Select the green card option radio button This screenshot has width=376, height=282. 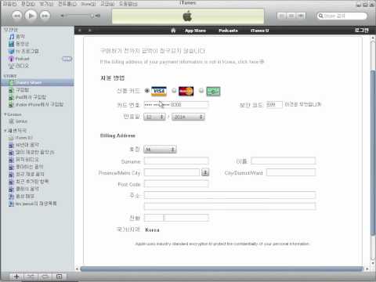click(x=201, y=91)
